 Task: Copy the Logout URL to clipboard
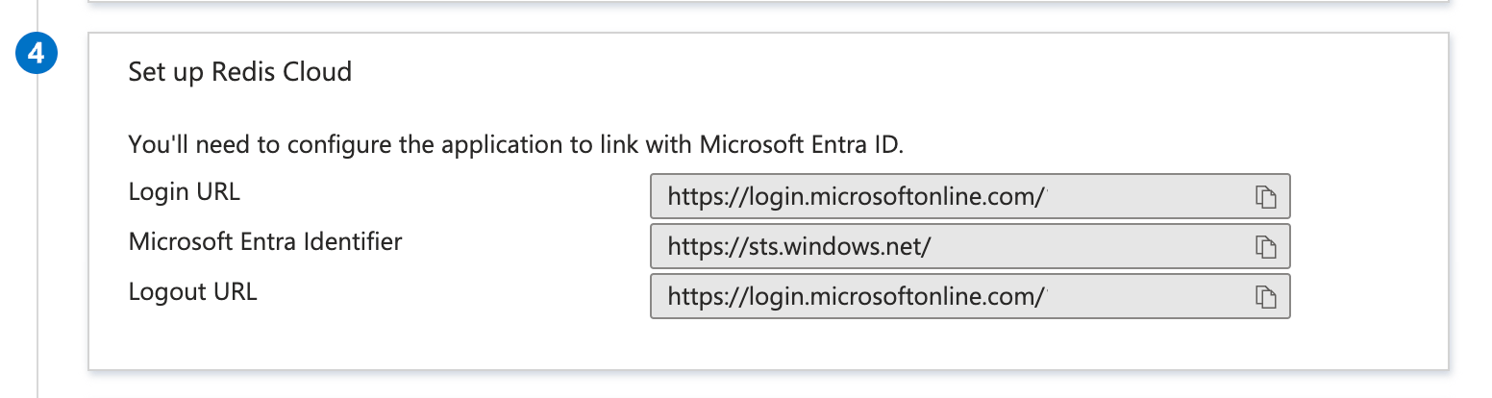(1265, 297)
